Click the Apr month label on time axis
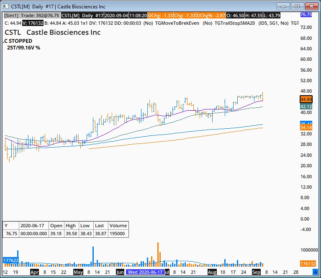Viewport: 321px width, 278px height. pos(34,272)
